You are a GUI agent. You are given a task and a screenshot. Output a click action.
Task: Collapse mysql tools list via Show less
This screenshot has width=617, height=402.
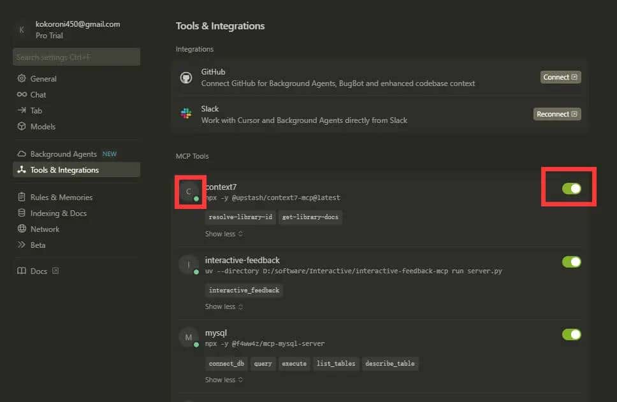[x=224, y=380]
